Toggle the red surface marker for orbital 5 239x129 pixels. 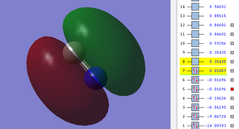pos(232,89)
